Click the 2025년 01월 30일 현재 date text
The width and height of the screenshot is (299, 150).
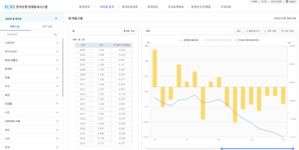[285, 19]
